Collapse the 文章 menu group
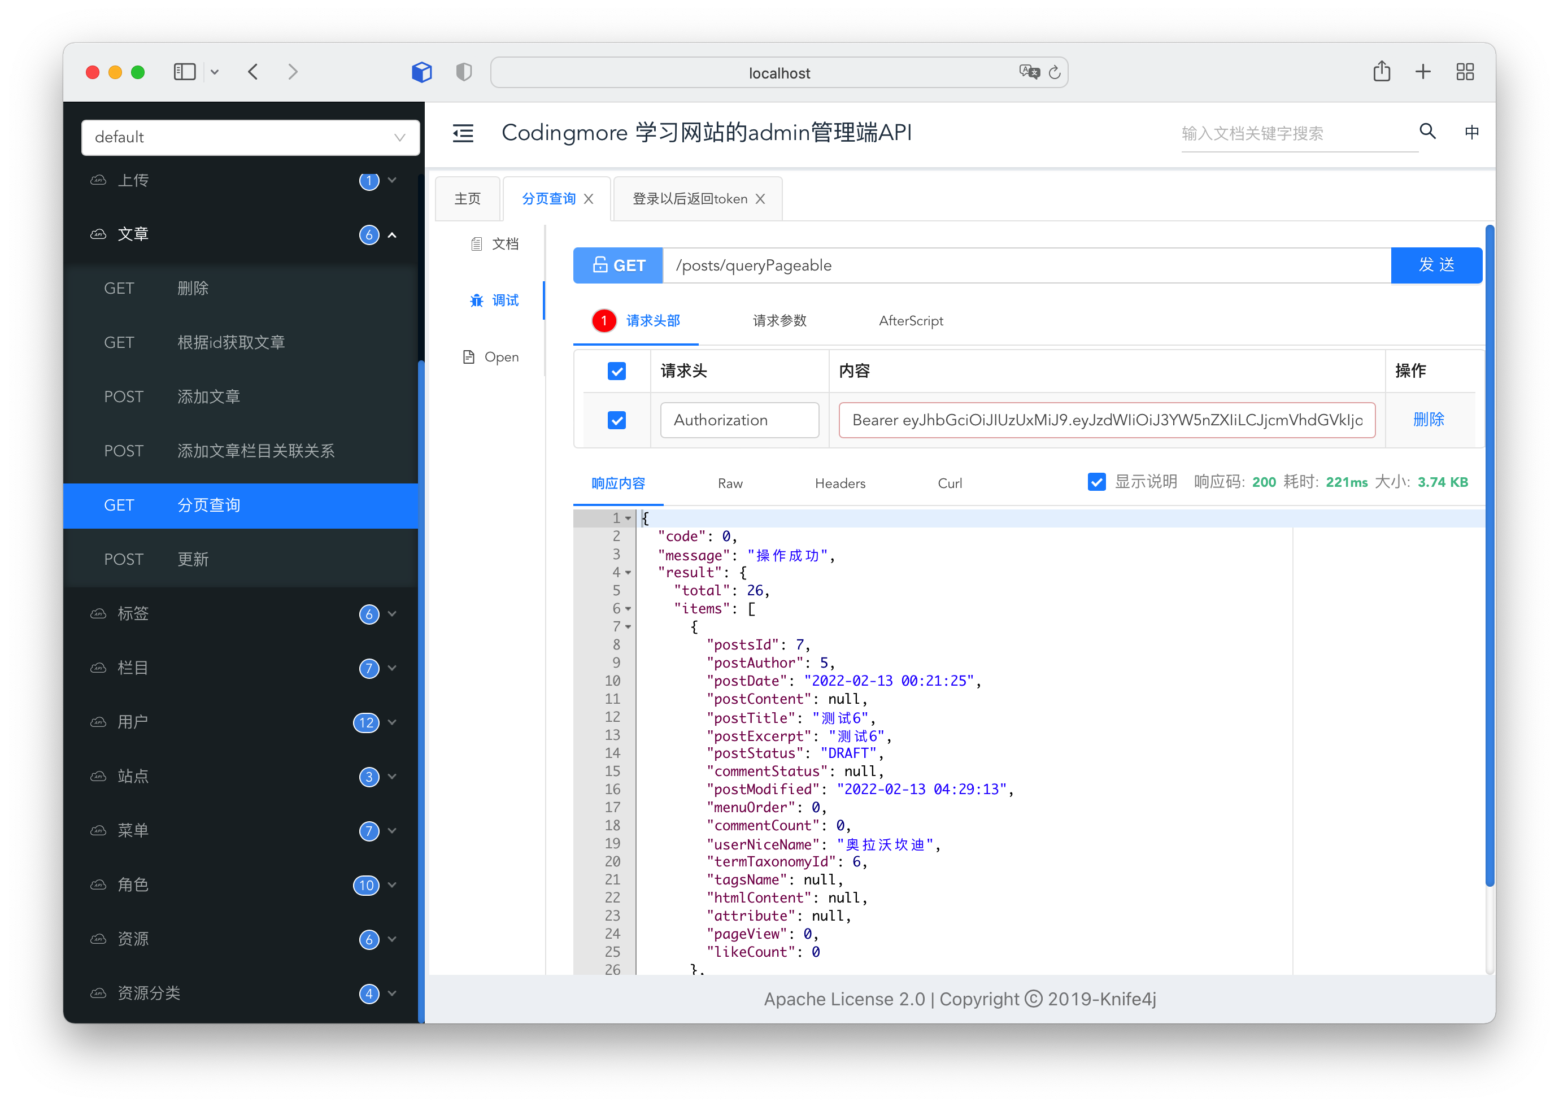Screen dimensions: 1559x1107 pos(392,235)
